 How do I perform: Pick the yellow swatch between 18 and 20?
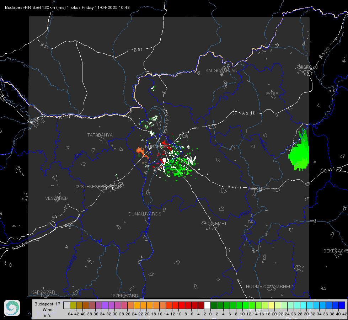point(272,305)
